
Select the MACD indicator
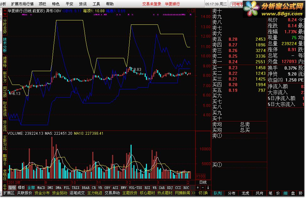pos(41,188)
